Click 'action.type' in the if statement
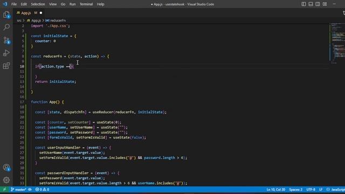Screen dimensions: 345x194 52,66
